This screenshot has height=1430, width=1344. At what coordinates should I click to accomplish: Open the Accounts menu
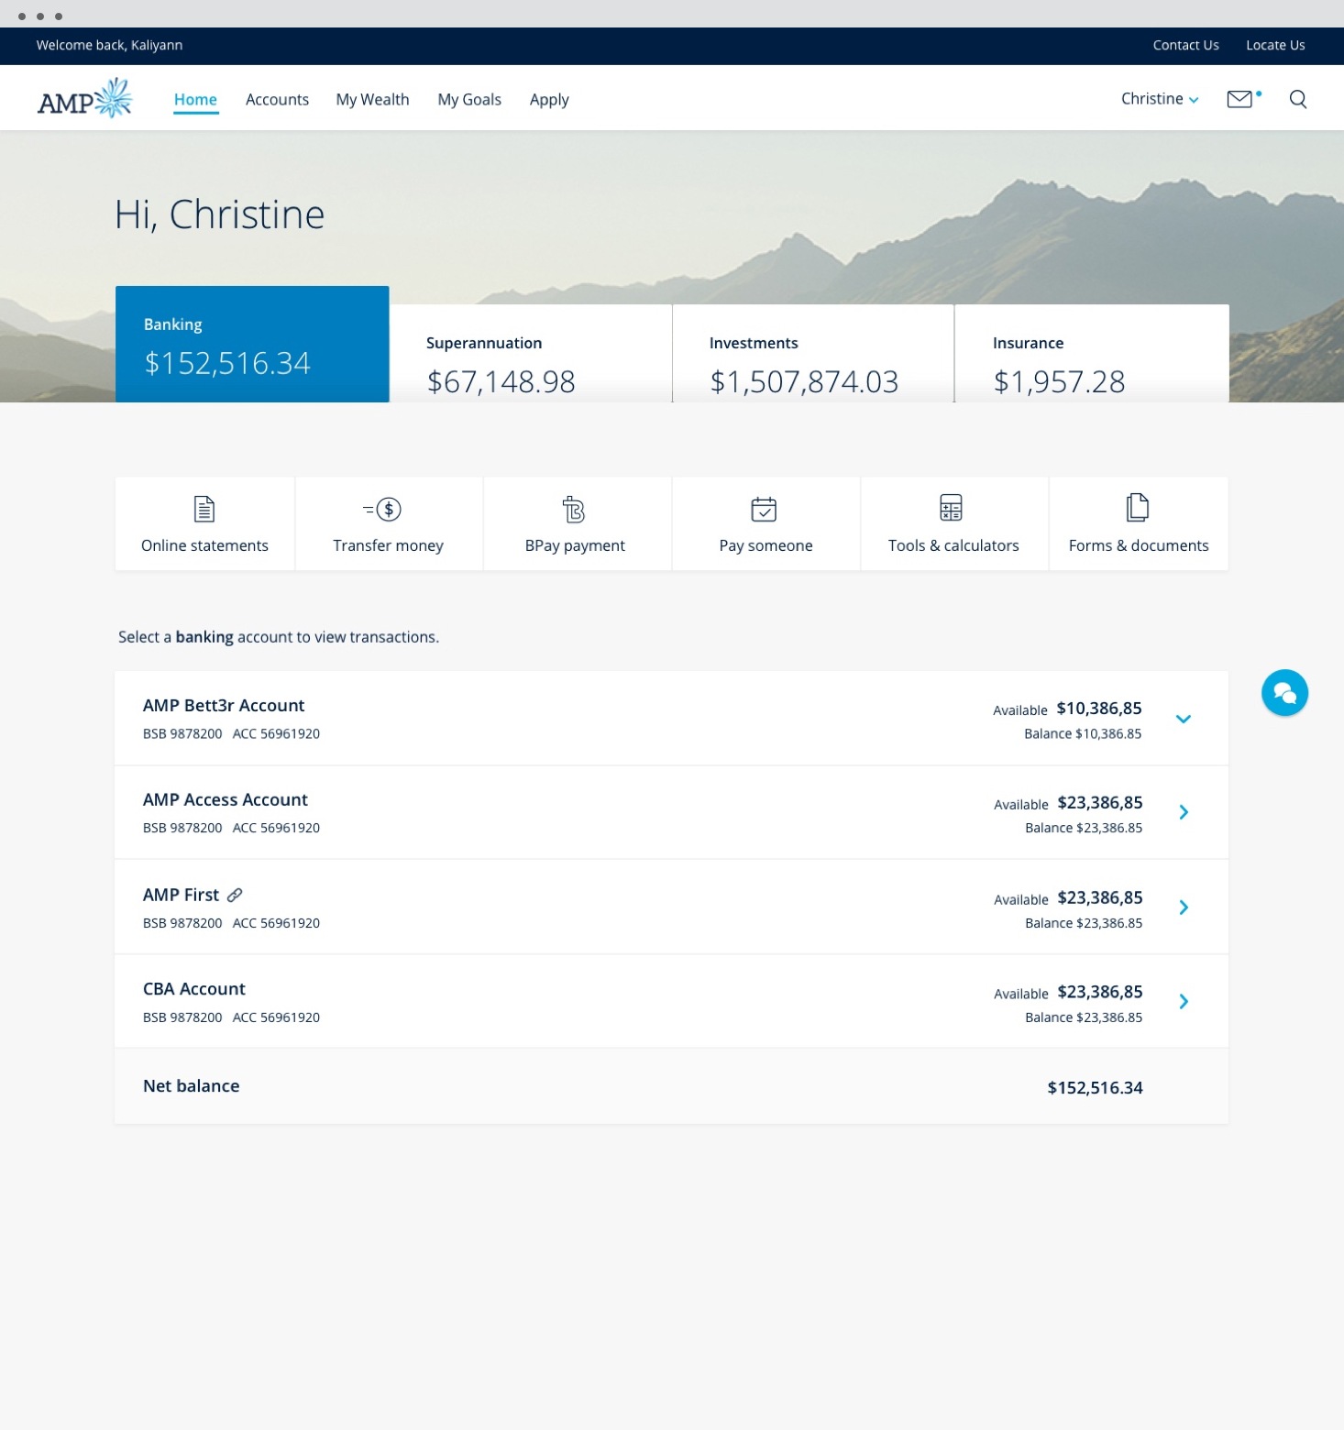click(x=277, y=99)
